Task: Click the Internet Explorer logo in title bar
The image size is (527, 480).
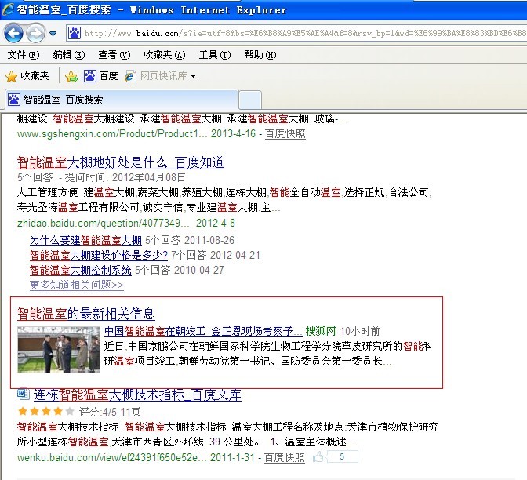Action: coord(8,9)
